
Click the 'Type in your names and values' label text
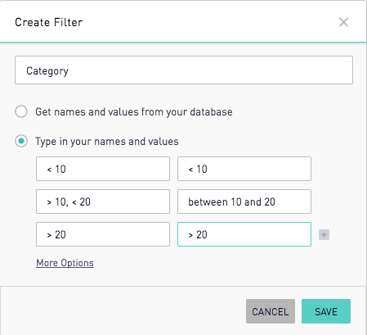tap(107, 142)
